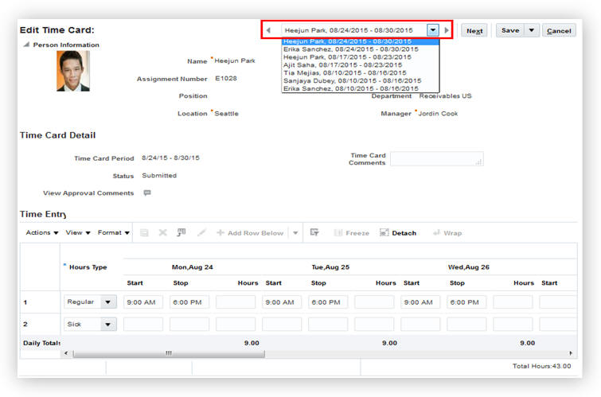Open the Actions menu
The height and width of the screenshot is (397, 601).
[41, 232]
